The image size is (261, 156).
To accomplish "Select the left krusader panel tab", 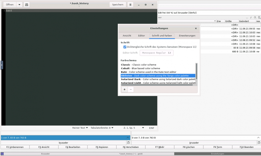I will pyautogui.click(x=63, y=143).
